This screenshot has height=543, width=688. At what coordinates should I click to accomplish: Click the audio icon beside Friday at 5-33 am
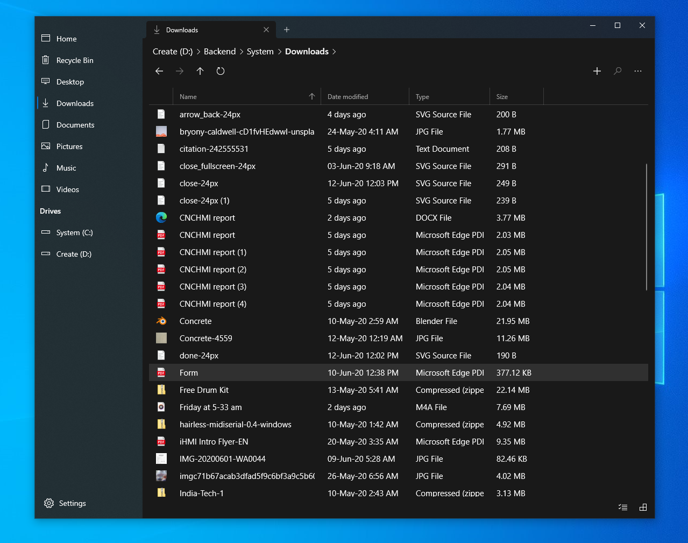[161, 407]
